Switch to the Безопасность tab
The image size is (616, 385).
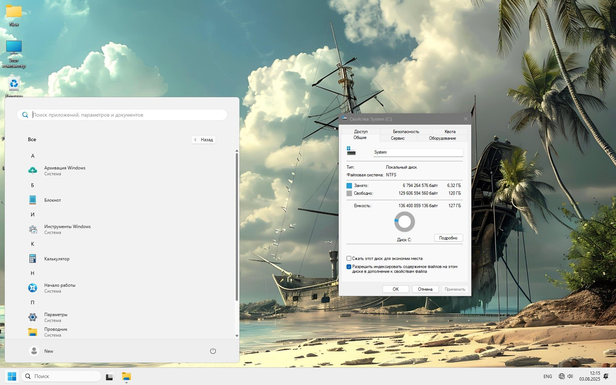click(406, 131)
